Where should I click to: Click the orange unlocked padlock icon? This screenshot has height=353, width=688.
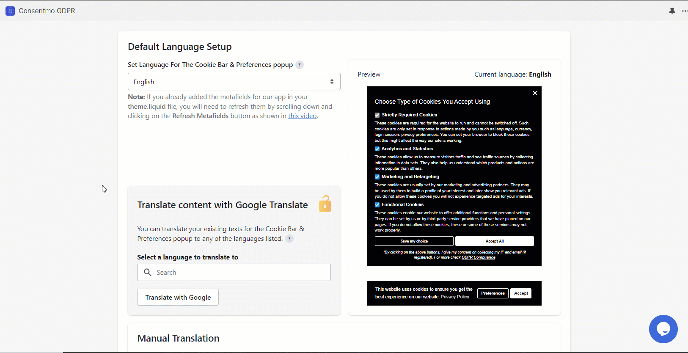click(325, 204)
